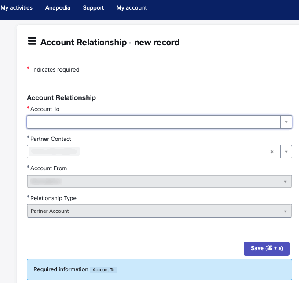Screen dimensions: 299x283
Task: Expand the Account To dropdown arrow
Action: coord(286,122)
